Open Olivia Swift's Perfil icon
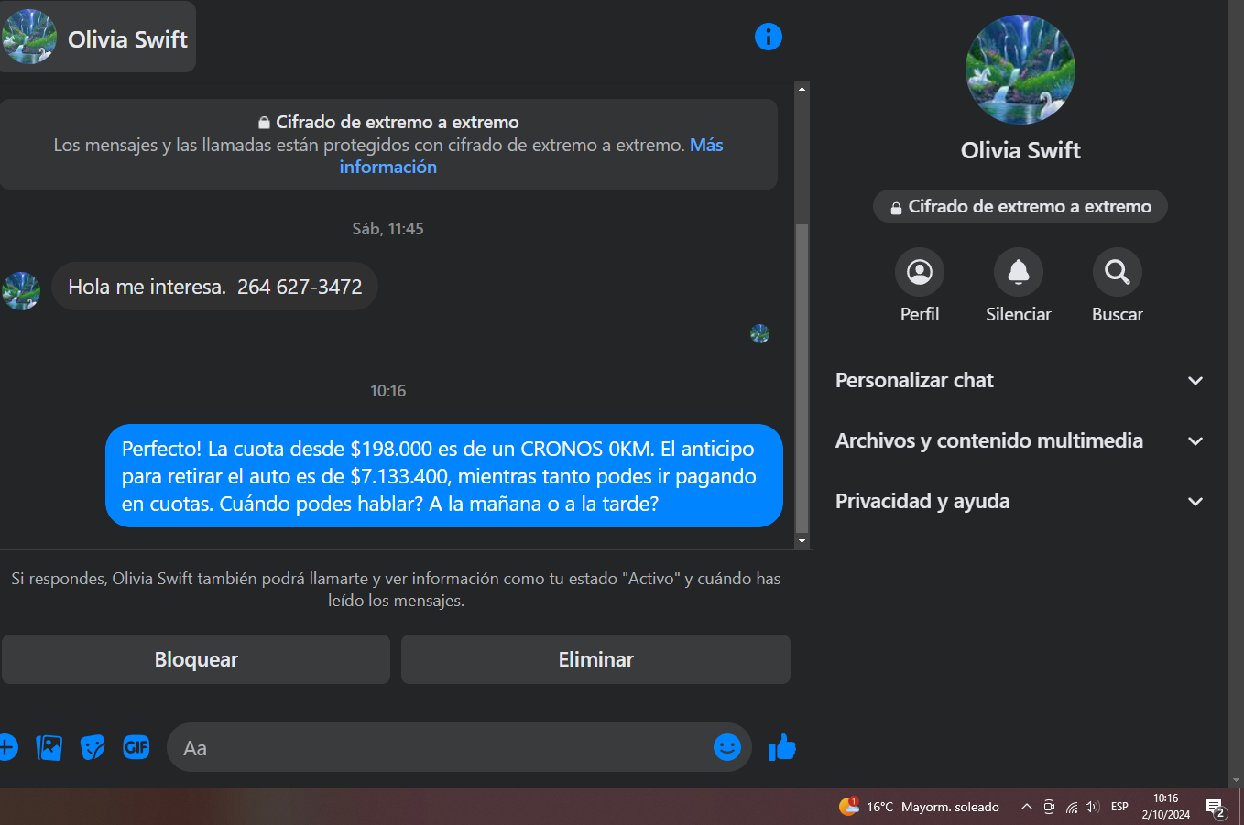The width and height of the screenshot is (1244, 825). tap(919, 272)
